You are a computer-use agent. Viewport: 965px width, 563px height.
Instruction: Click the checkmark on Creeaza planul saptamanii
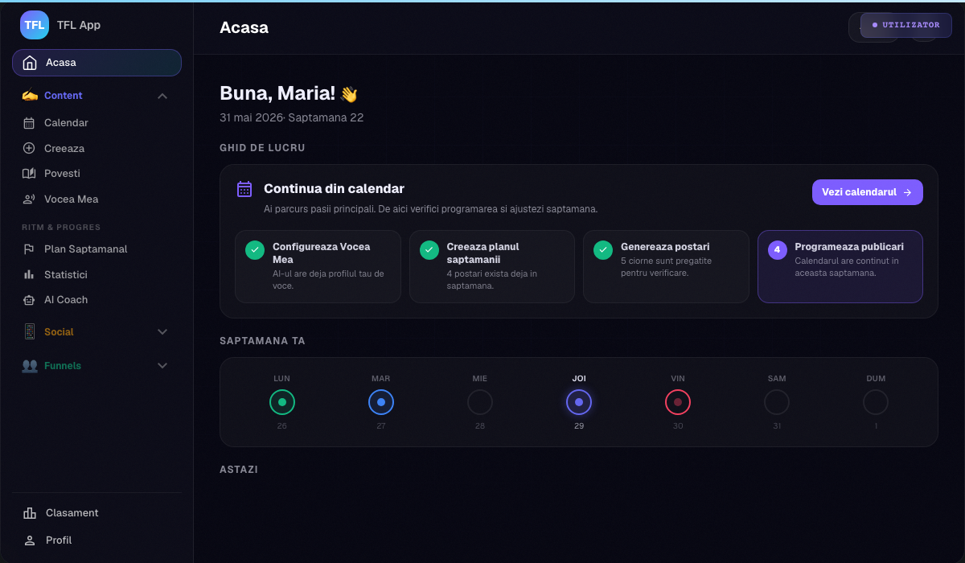point(429,250)
